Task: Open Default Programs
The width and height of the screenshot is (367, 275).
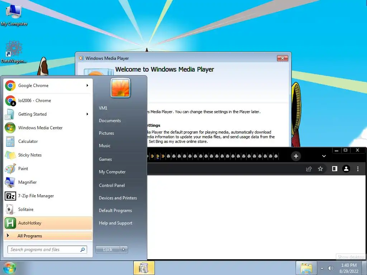Action: 115,211
